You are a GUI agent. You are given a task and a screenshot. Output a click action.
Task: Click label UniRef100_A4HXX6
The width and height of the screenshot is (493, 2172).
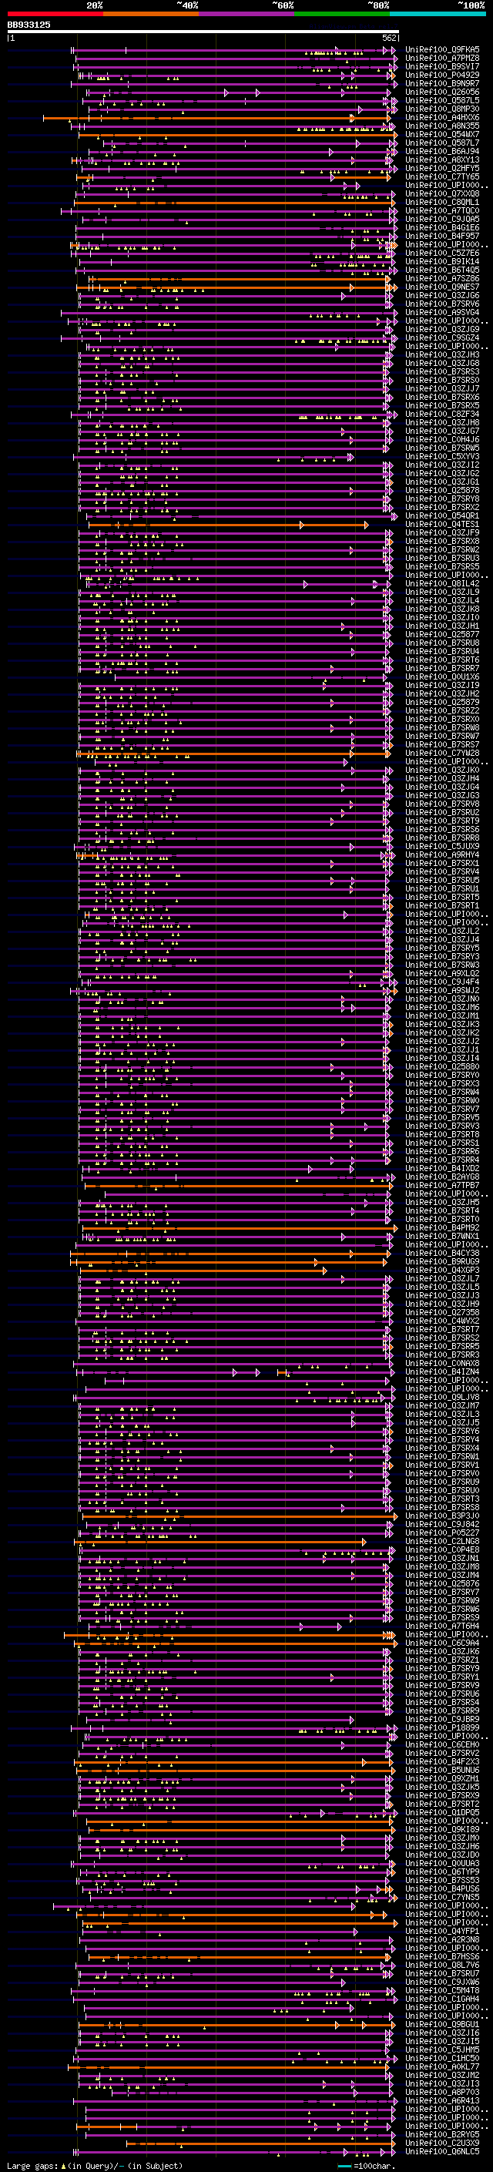tap(442, 117)
